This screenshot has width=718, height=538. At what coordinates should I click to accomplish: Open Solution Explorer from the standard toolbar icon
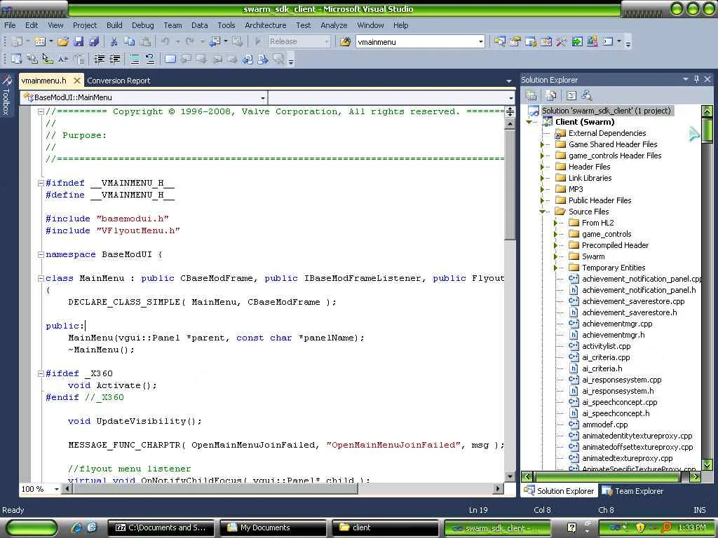(499, 41)
